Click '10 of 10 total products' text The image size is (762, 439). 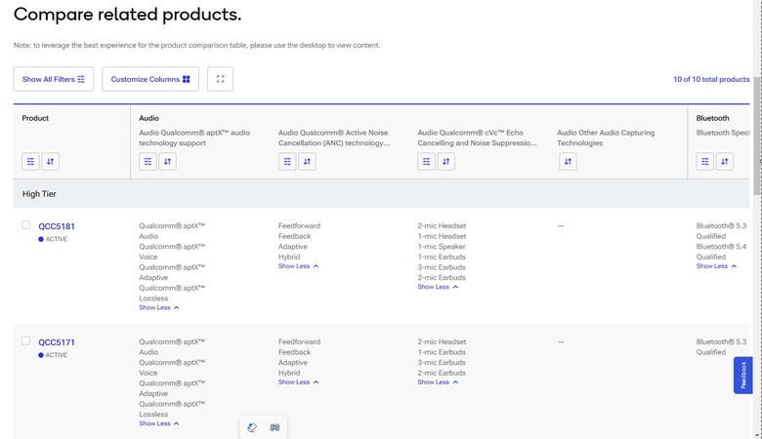711,79
